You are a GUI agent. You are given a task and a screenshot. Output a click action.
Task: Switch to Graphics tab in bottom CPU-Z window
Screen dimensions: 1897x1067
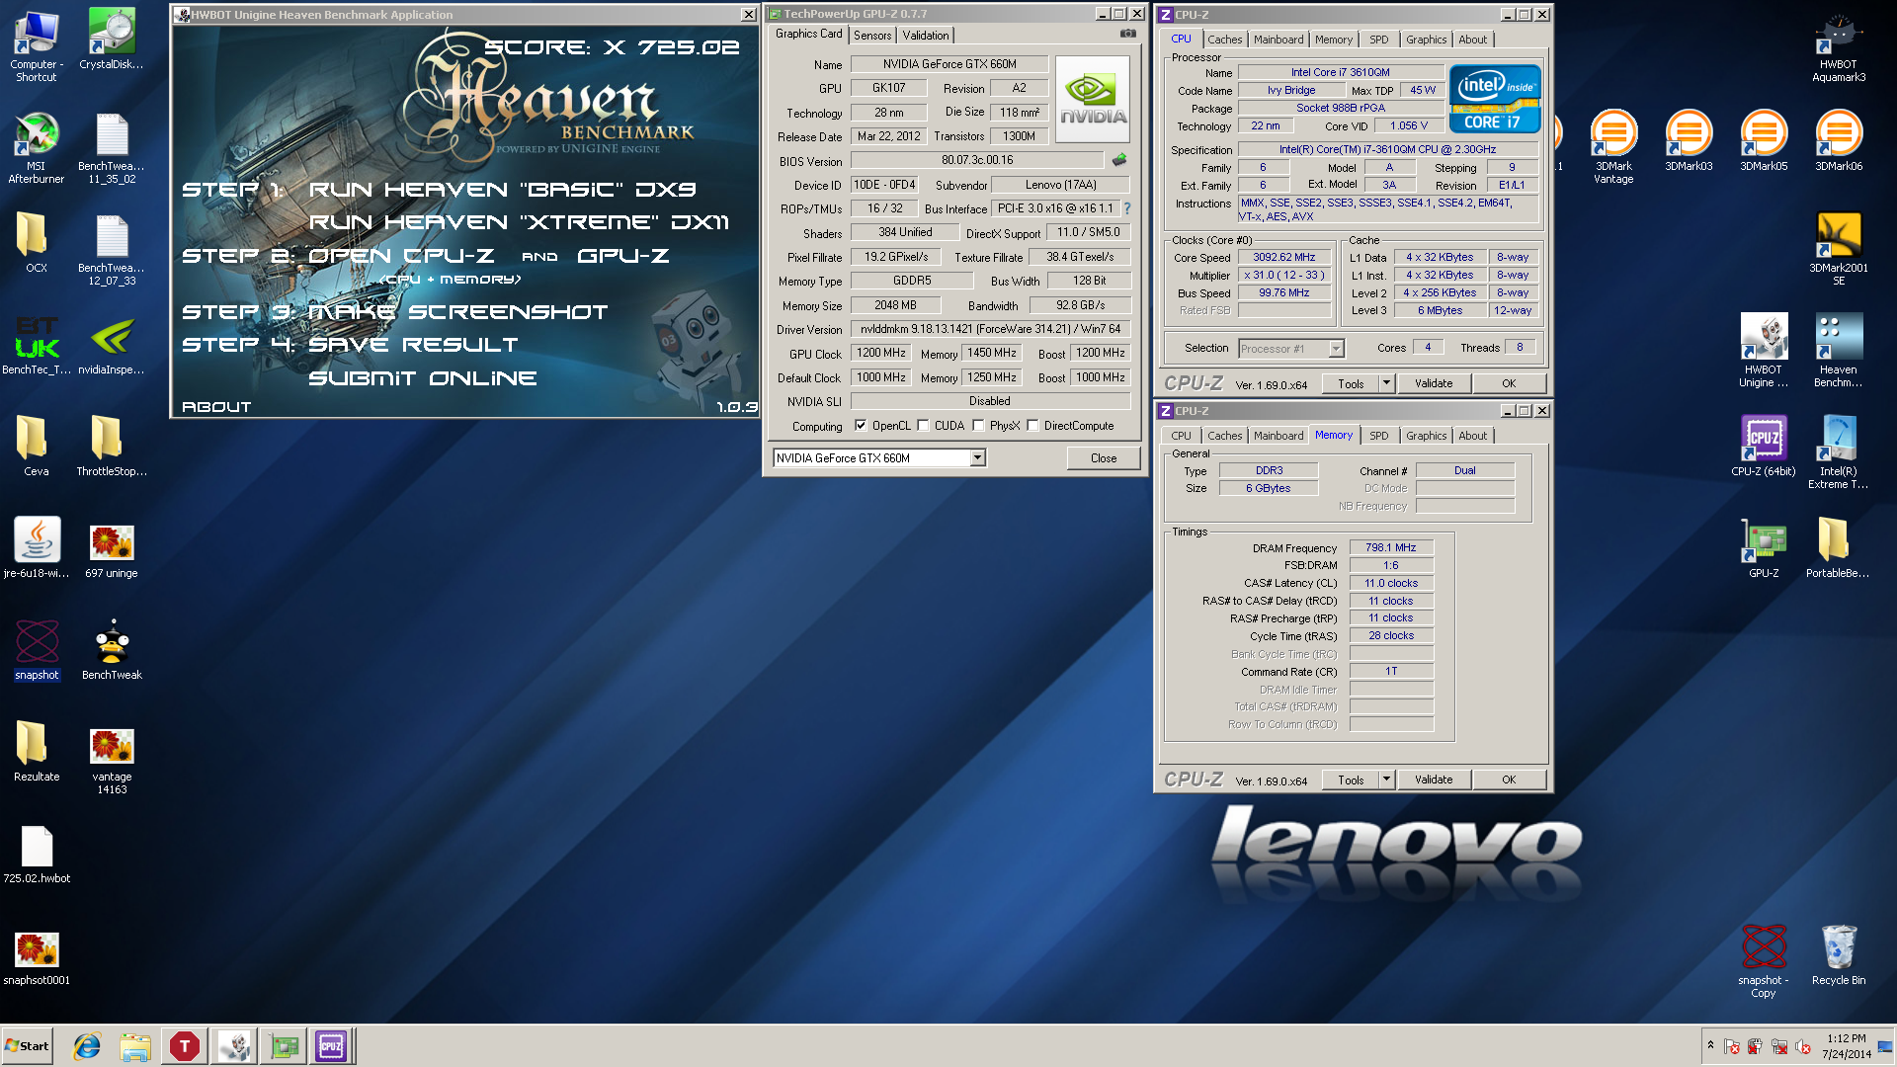1426,436
